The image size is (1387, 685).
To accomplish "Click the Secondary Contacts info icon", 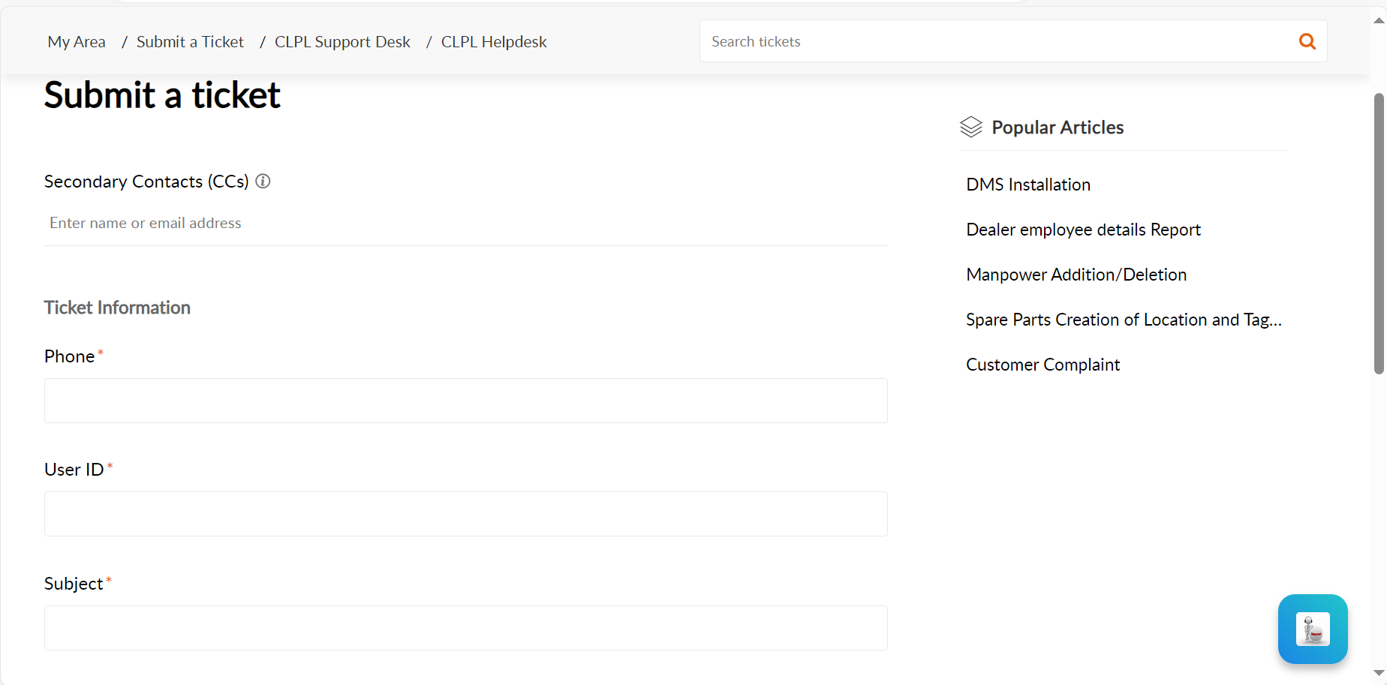I will pyautogui.click(x=263, y=182).
